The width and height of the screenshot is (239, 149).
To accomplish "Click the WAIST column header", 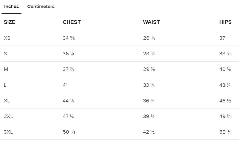I will 151,22.
